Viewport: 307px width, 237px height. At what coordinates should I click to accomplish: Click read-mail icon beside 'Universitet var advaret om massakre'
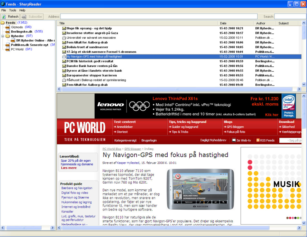[x=64, y=38]
